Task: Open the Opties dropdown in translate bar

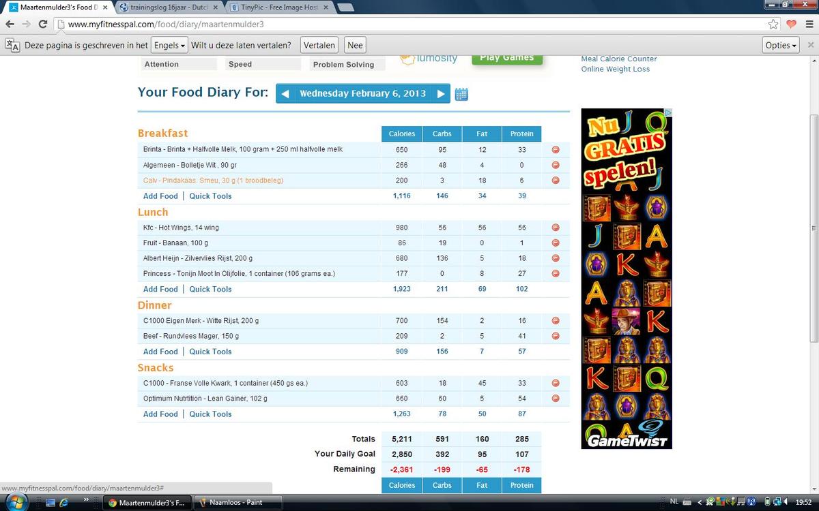Action: pos(781,46)
